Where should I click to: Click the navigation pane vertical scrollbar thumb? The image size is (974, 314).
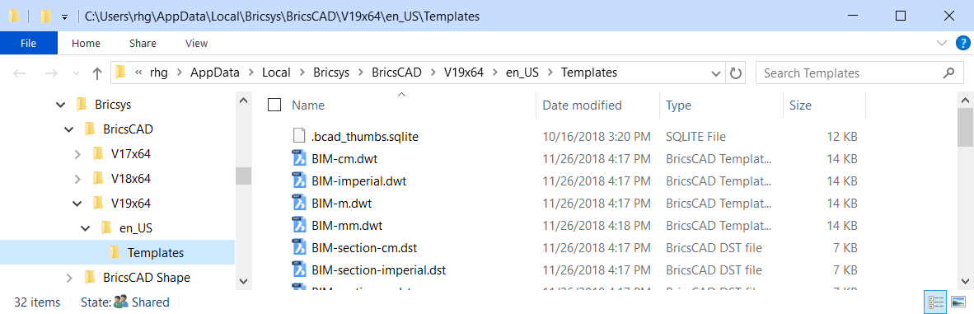pyautogui.click(x=244, y=176)
